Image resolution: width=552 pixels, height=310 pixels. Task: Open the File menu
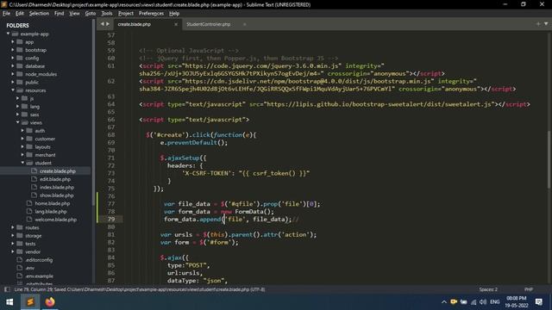pos(6,14)
